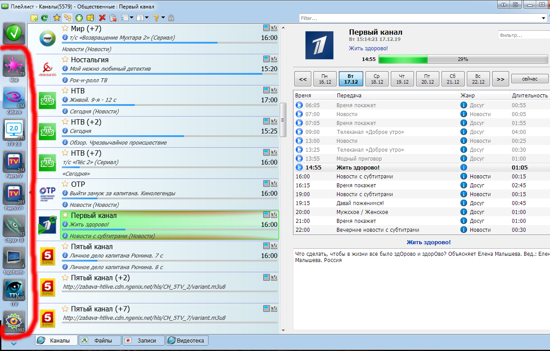The height and width of the screenshot is (351, 550).
Task: Click info icon in Модный приговор row
Action: 464,158
